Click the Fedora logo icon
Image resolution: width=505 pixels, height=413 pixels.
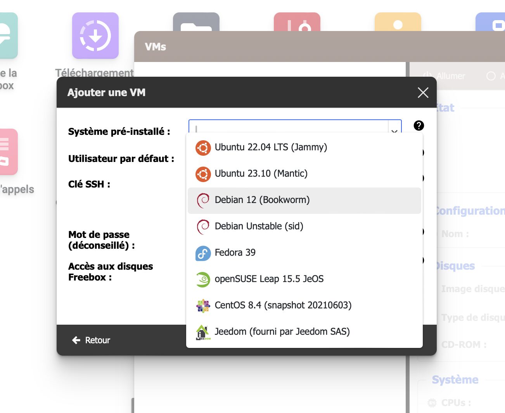click(x=203, y=253)
